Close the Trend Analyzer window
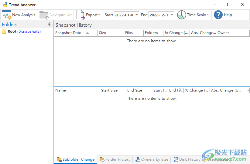 [x=243, y=5]
